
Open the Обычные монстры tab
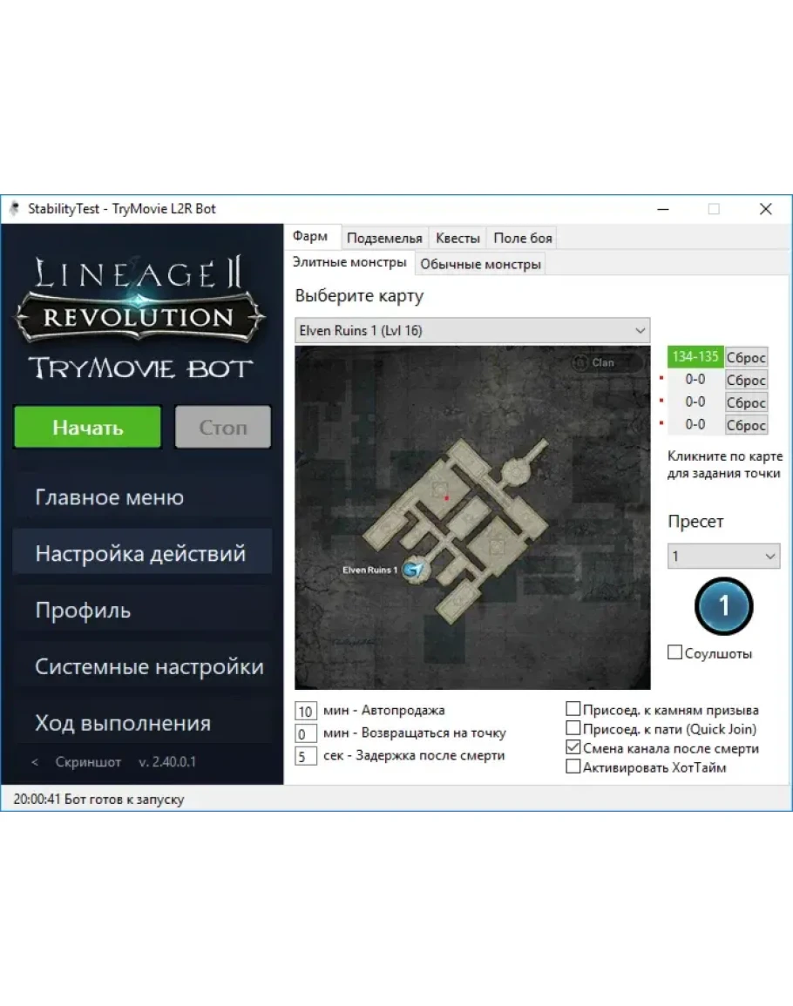coord(480,264)
